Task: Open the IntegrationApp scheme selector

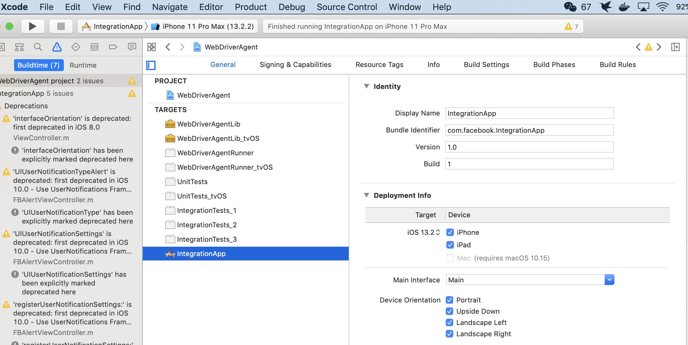Action: coord(112,26)
